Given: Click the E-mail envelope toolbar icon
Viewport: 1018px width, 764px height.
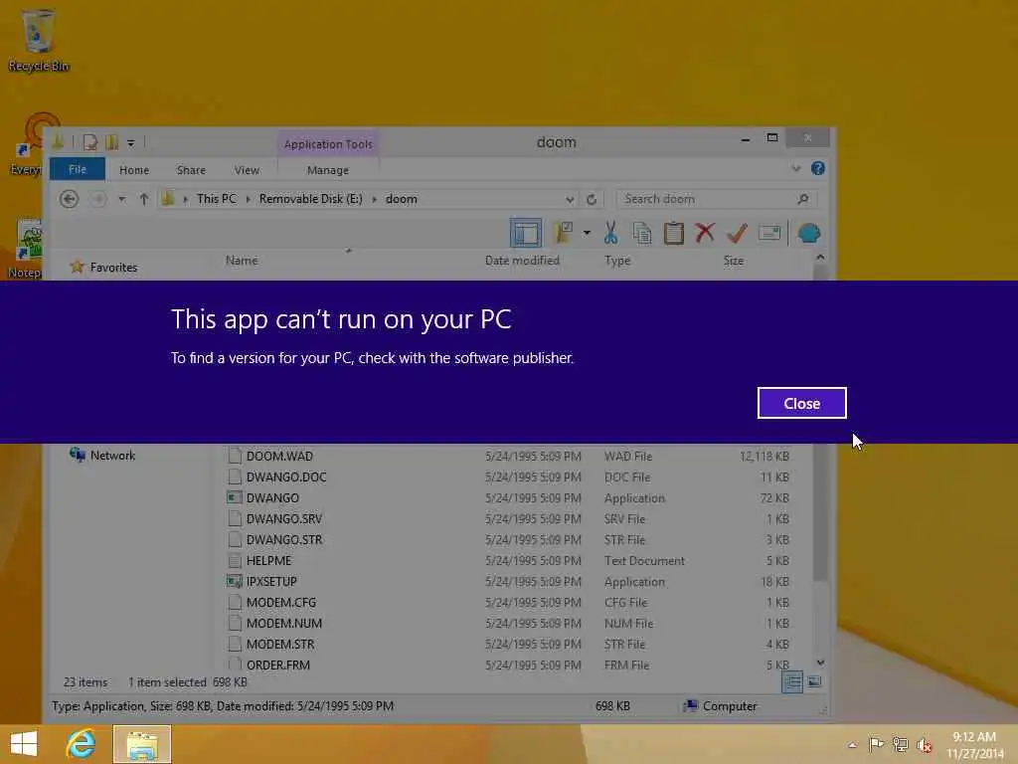Looking at the screenshot, I should pos(768,233).
